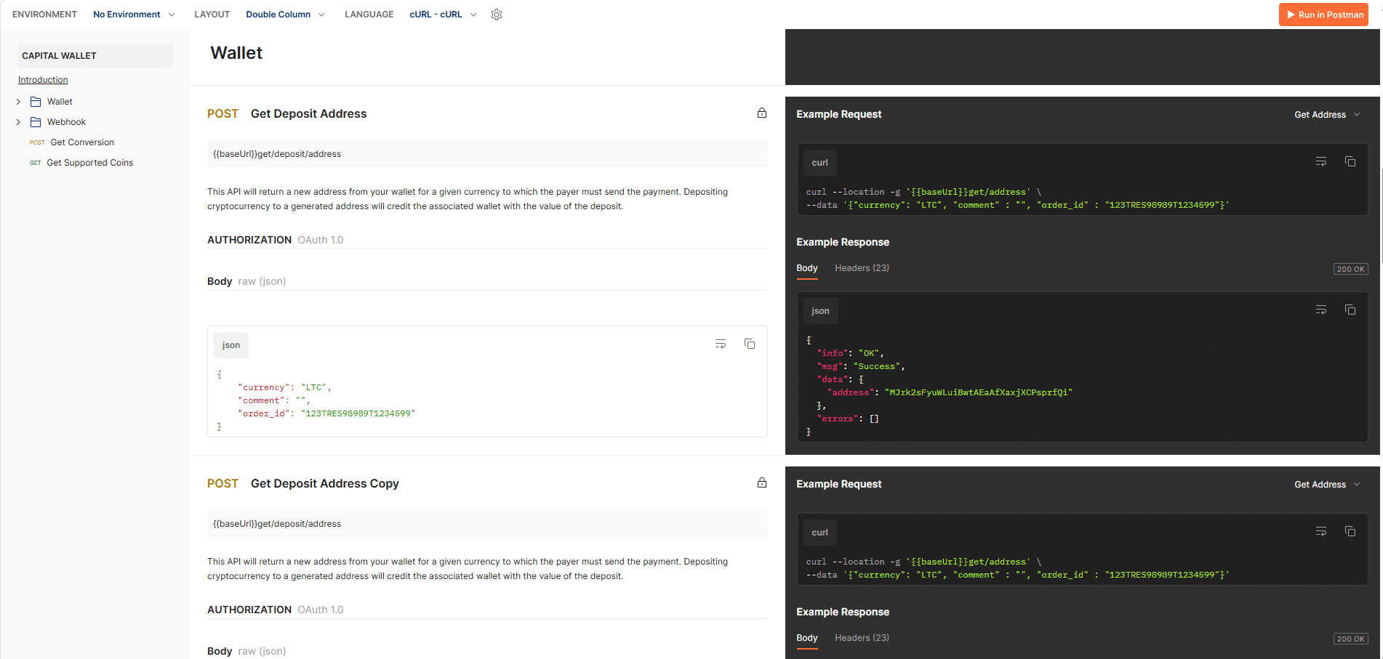The width and height of the screenshot is (1383, 659).
Task: Expand the Wallet folder in sidebar
Action: [x=19, y=102]
